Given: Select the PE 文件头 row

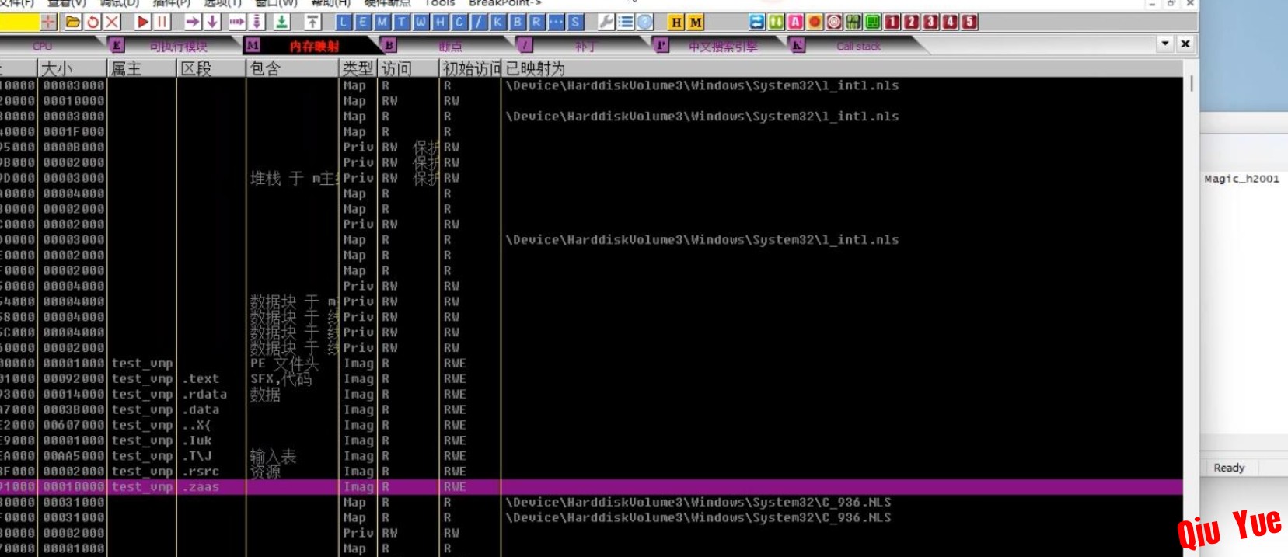Looking at the screenshot, I should point(591,364).
